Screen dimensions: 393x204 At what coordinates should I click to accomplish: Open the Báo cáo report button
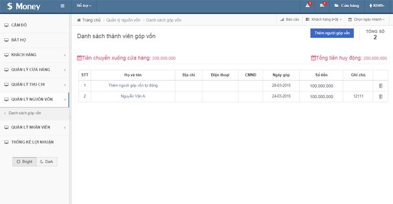click(290, 19)
